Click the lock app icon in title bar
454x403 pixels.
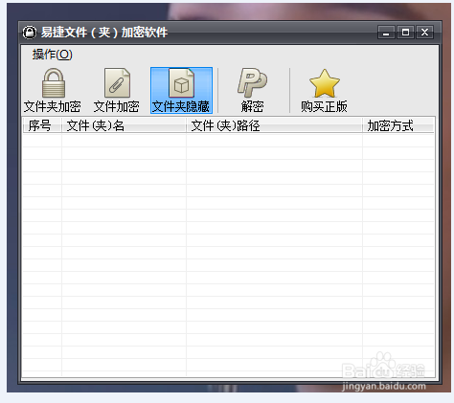pos(30,33)
